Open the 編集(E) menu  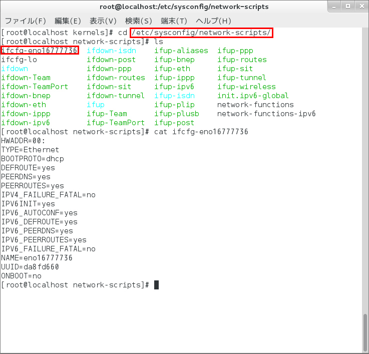coord(68,21)
